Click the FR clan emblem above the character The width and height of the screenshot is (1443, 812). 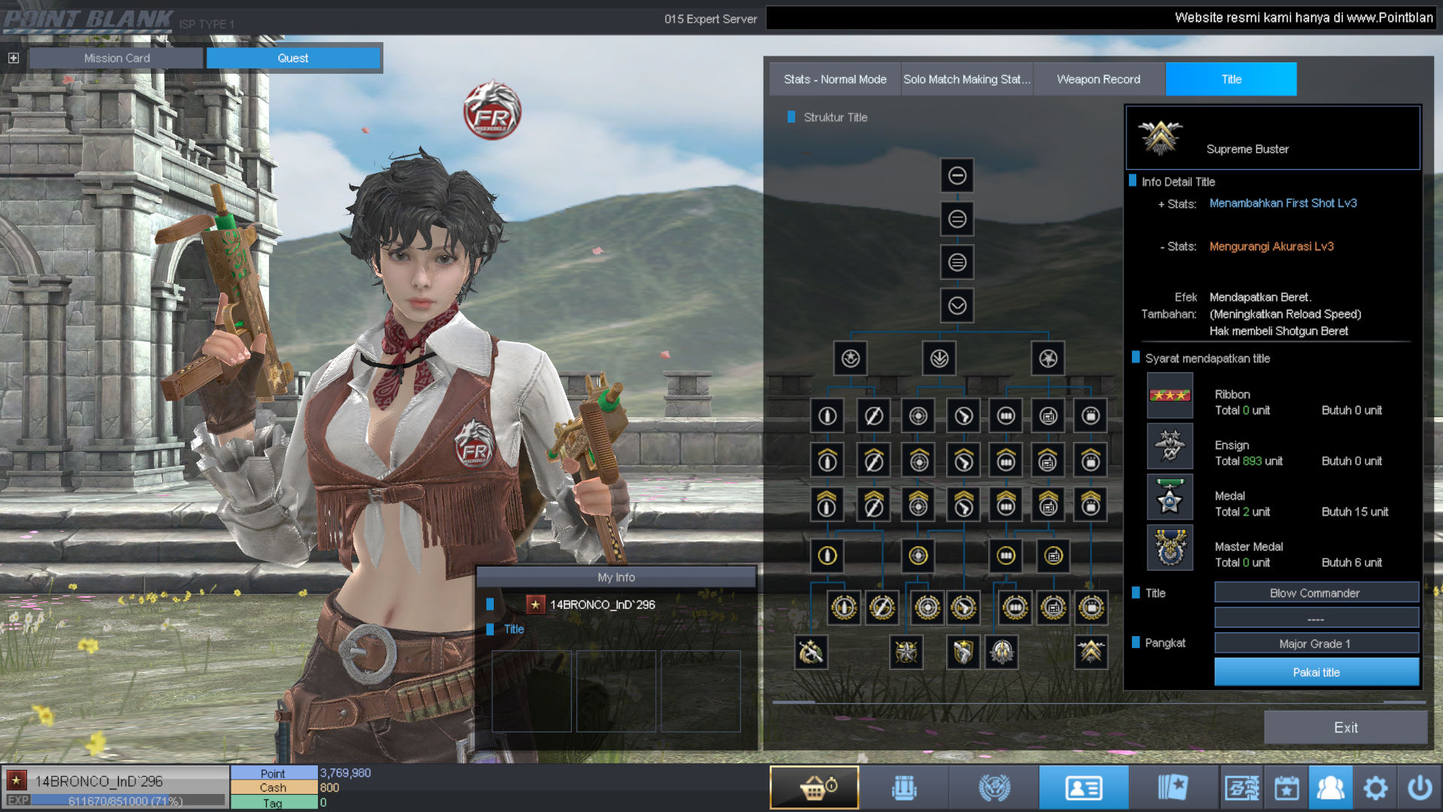(492, 111)
